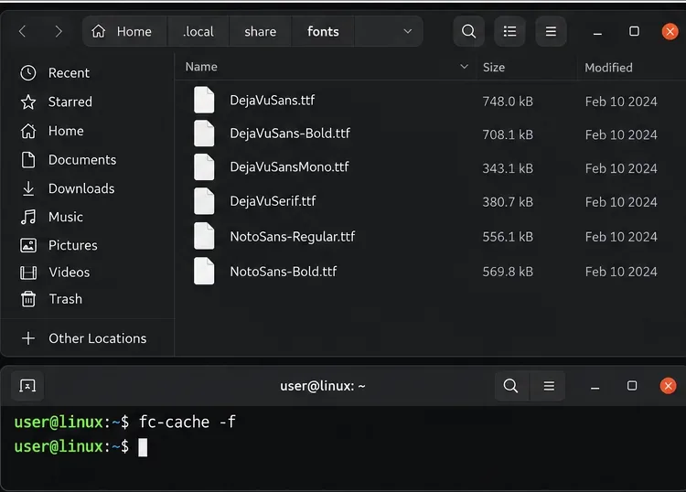
Task: Select the DejaVuSans-Bold.ttf file icon
Action: point(204,134)
